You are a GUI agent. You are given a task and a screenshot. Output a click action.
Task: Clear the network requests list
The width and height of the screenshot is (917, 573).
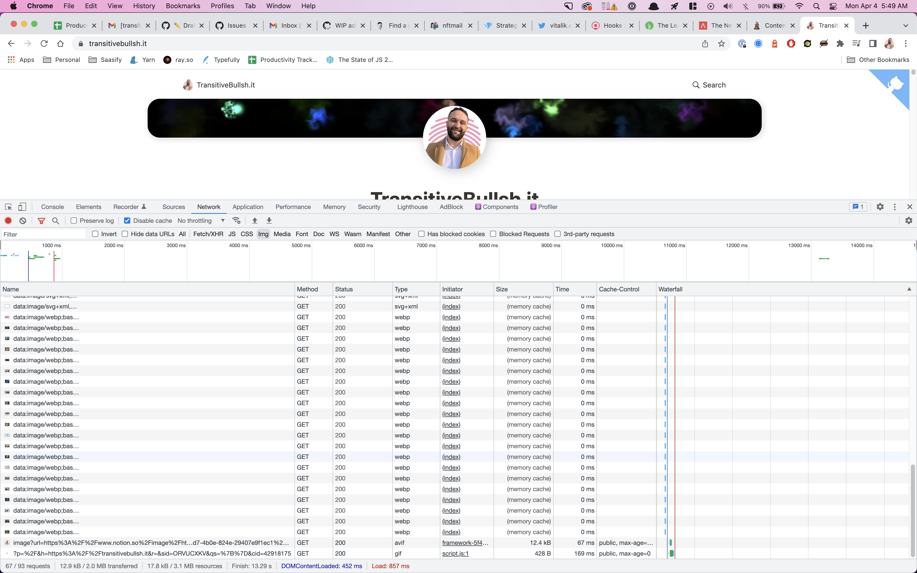[22, 220]
